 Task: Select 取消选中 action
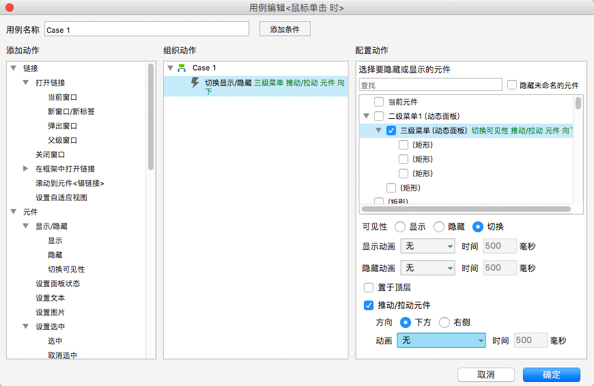(x=63, y=355)
